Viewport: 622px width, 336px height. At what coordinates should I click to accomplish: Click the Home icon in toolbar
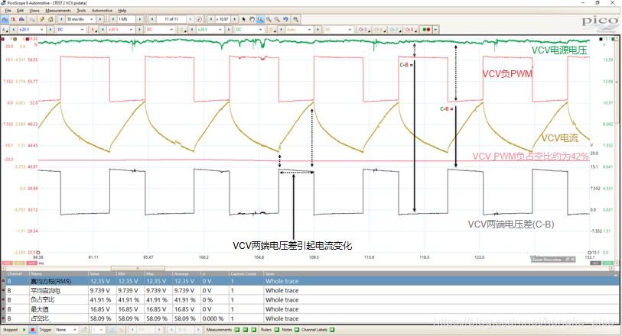50,19
